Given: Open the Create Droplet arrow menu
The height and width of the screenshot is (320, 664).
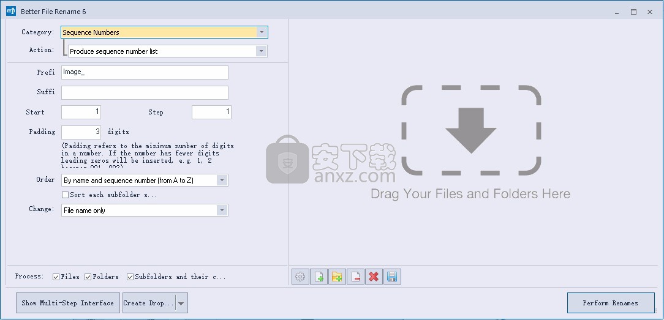Looking at the screenshot, I should (181, 303).
